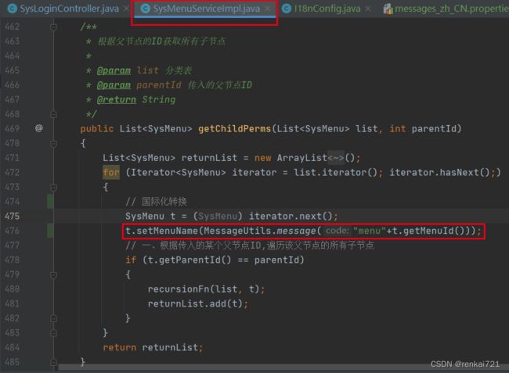Viewport: 509px width, 373px height.
Task: Click line number 484 in the gutter
Action: (12, 347)
